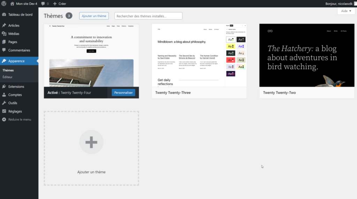This screenshot has height=199, width=357.
Task: Click Ajouter un thème button near title
Action: coord(94,16)
